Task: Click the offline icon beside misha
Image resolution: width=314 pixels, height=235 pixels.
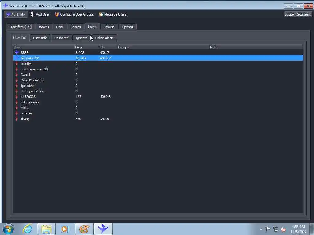Action: (17, 108)
